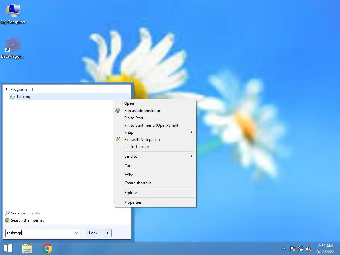340x255 pixels.
Task: Click Search the Internet link
Action: tap(27, 220)
